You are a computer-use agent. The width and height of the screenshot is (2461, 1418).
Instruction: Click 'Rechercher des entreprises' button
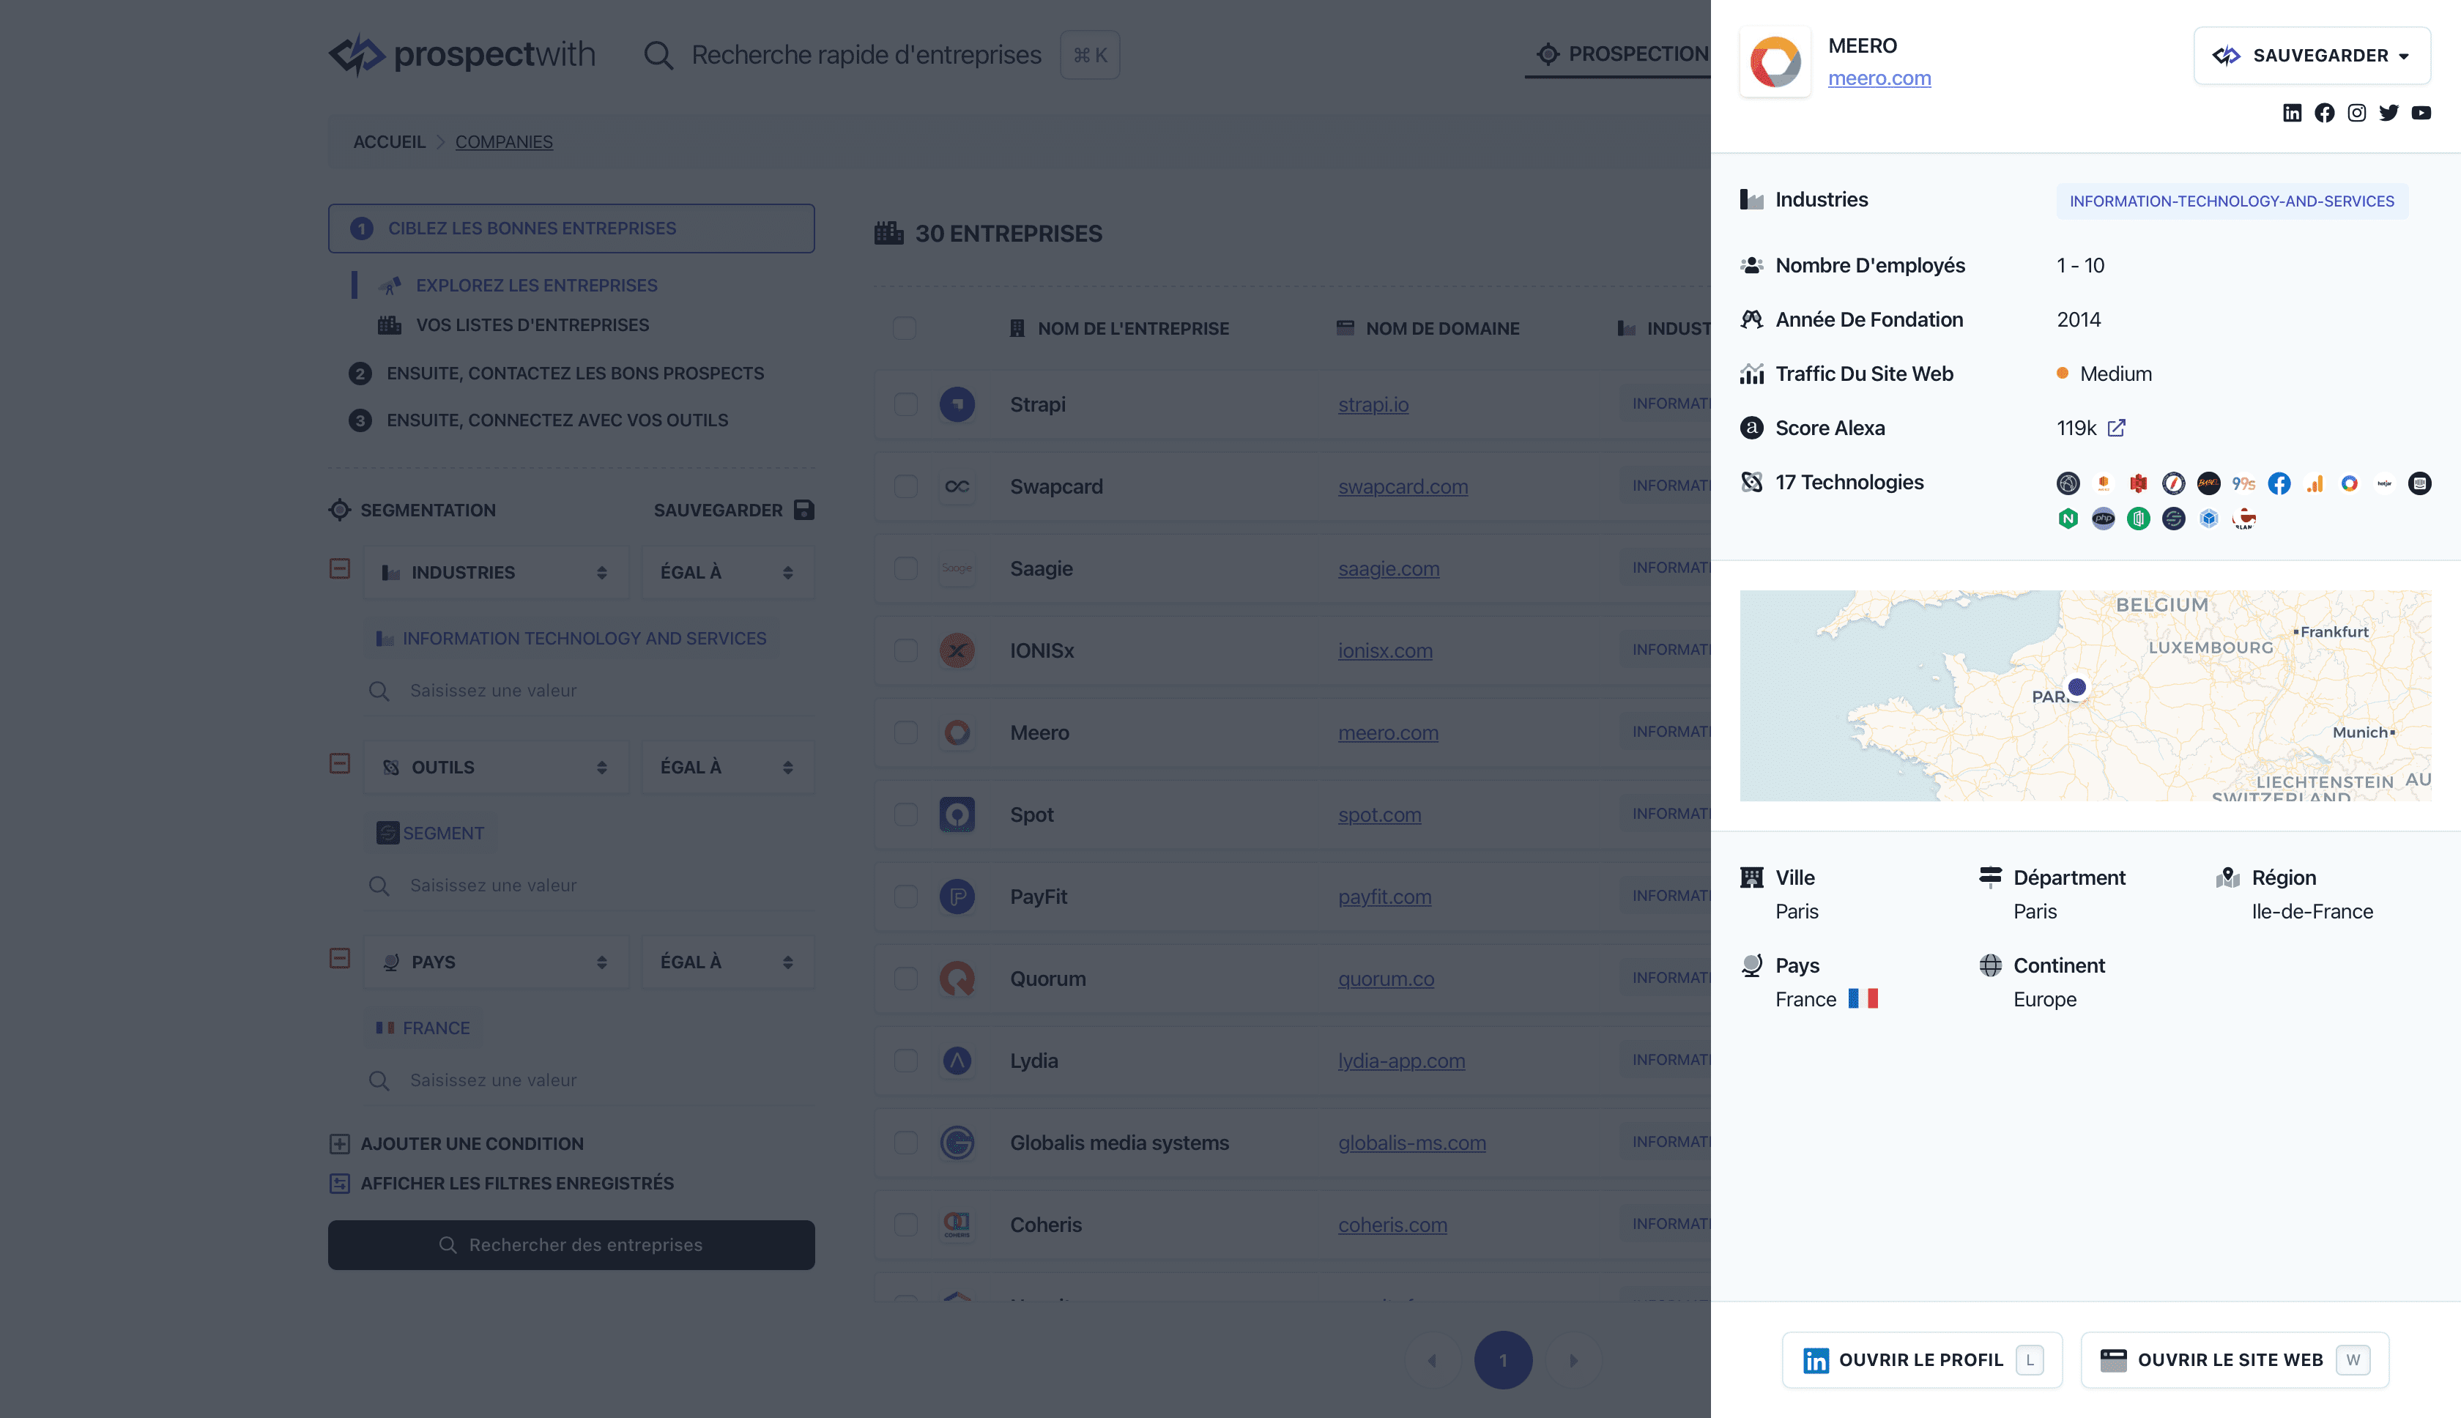tap(571, 1244)
